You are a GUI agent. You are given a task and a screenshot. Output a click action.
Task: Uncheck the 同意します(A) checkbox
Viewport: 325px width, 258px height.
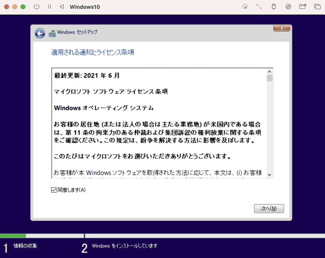54,190
